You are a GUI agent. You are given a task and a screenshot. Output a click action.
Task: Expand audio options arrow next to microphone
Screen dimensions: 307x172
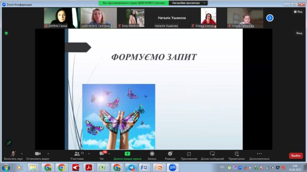(x=22, y=154)
